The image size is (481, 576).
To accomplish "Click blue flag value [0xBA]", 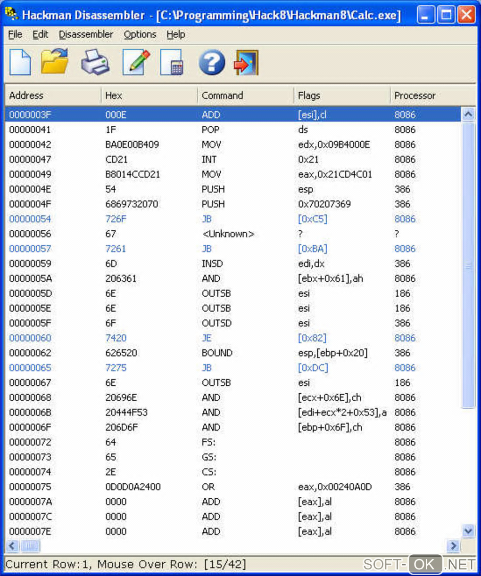I will [313, 249].
